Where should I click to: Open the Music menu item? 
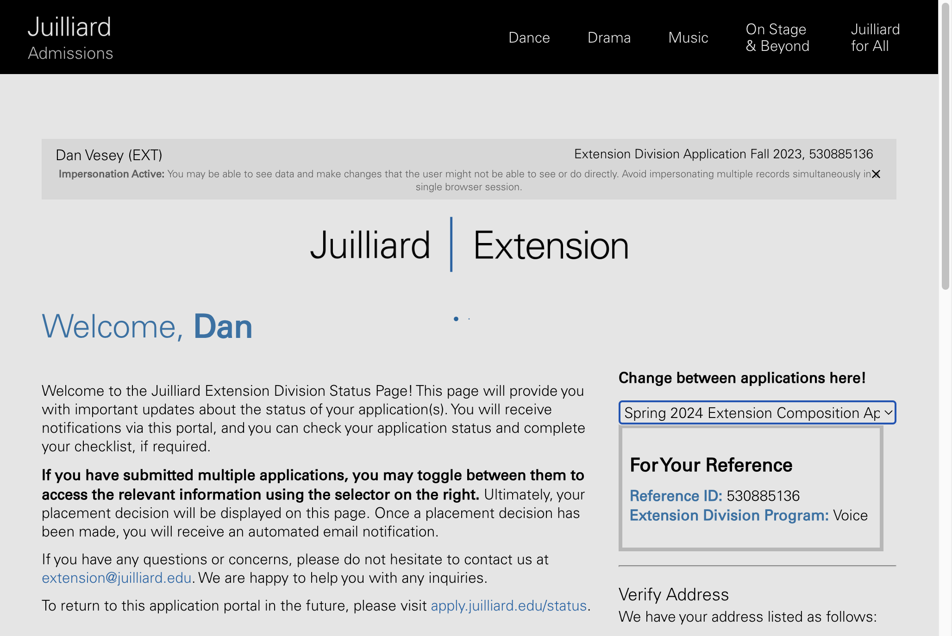688,37
